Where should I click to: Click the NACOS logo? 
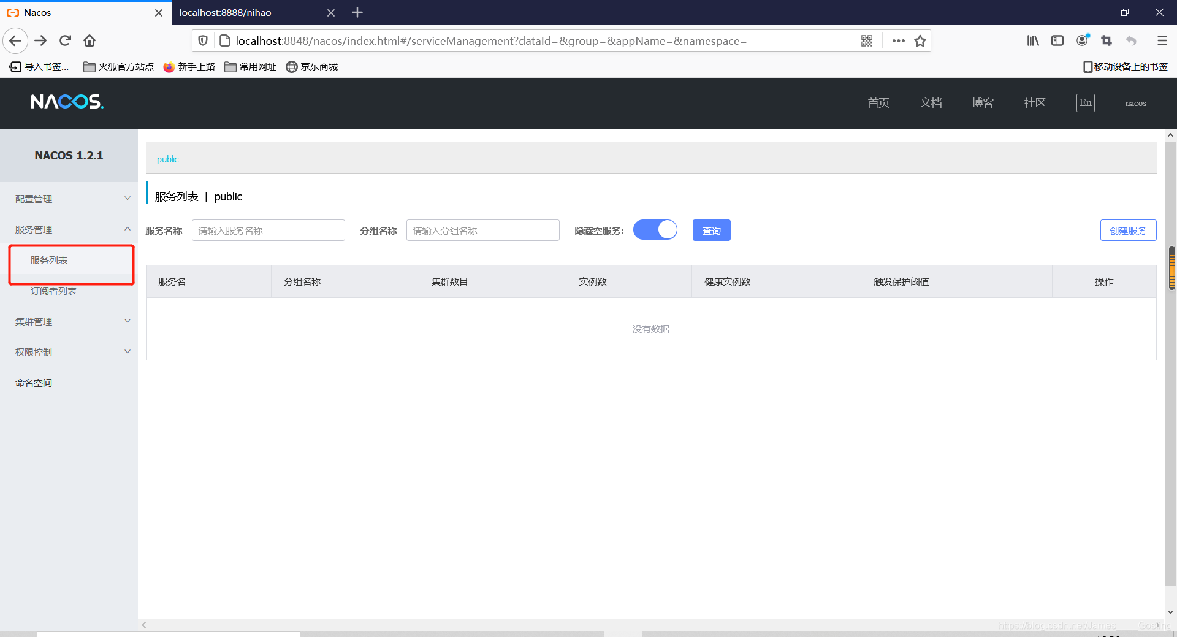[67, 102]
